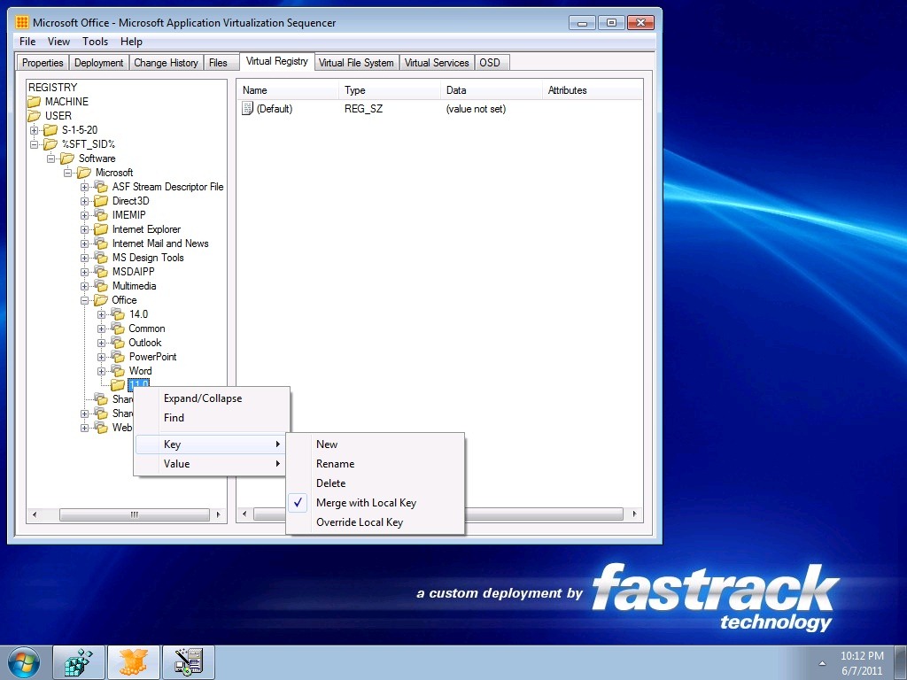
Task: Click the USER folder icon
Action: (35, 116)
